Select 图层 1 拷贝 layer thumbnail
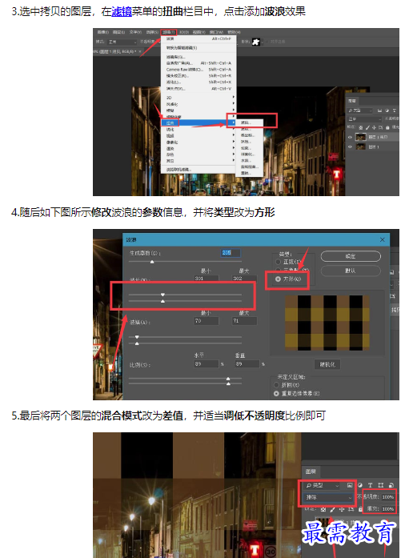This screenshot has width=401, height=558. [x=360, y=137]
